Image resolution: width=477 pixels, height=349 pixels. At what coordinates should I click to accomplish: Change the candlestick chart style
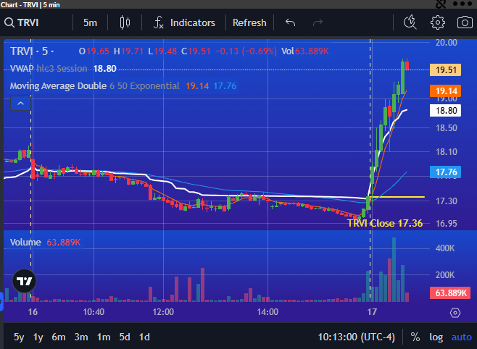coord(125,22)
